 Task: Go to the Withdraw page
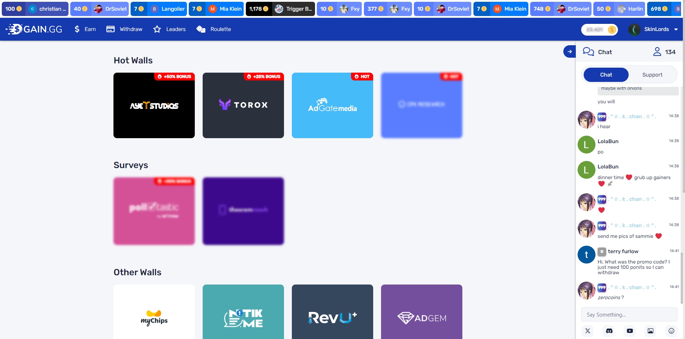124,29
